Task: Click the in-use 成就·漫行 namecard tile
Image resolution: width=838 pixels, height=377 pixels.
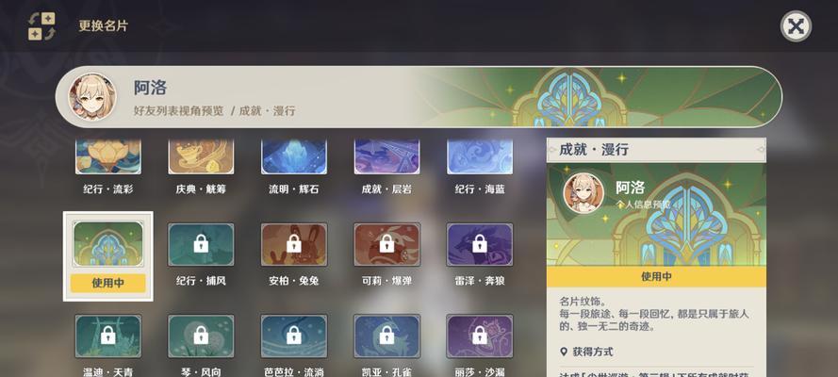Action: [x=108, y=256]
